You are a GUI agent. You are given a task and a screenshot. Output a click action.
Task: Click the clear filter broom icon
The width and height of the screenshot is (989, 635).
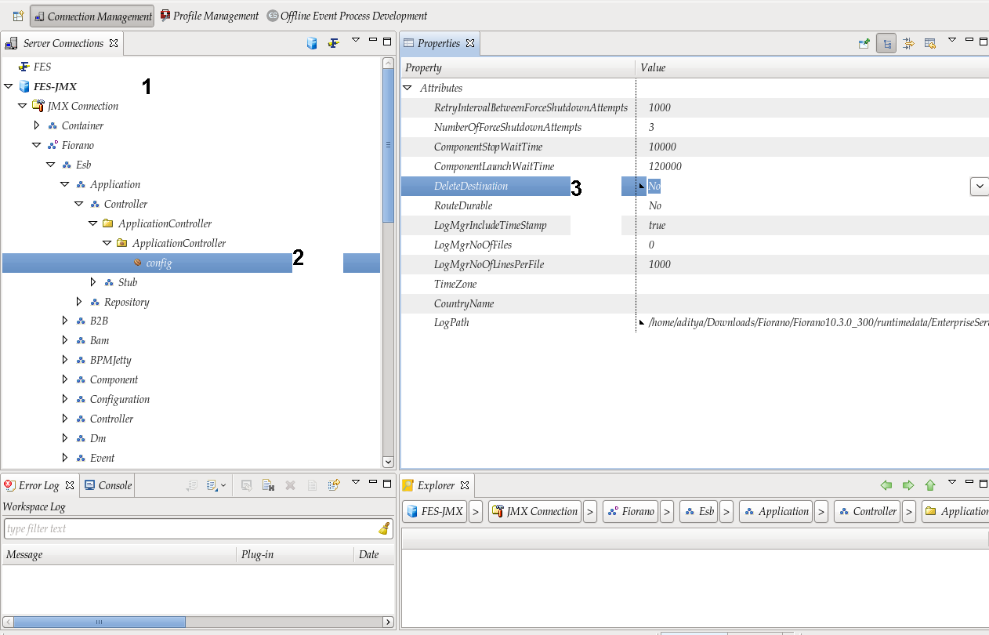click(384, 528)
